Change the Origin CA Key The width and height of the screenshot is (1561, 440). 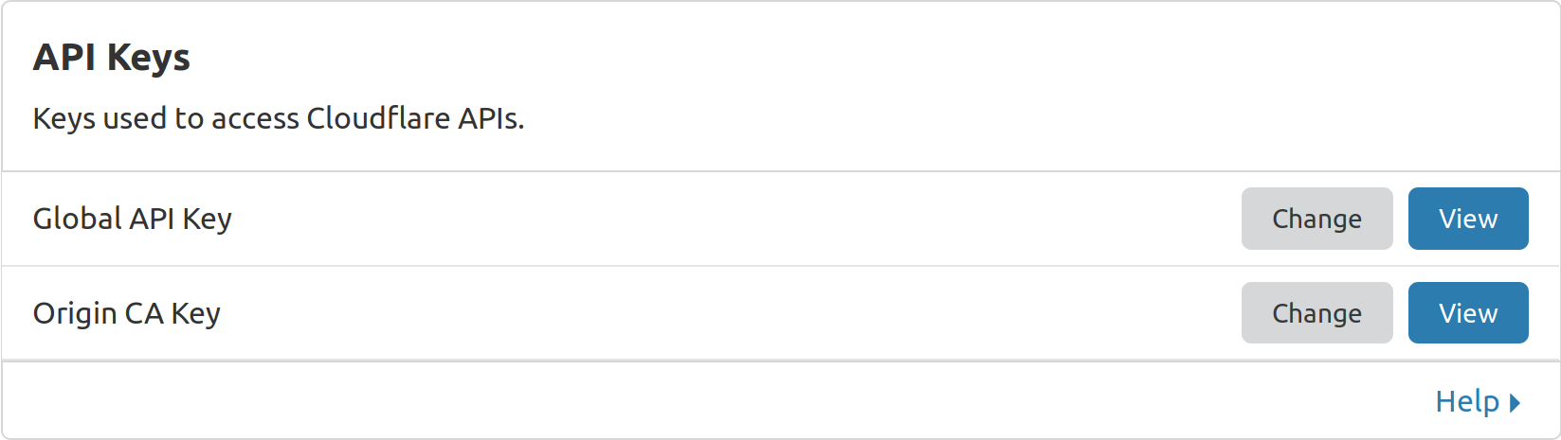click(1316, 313)
